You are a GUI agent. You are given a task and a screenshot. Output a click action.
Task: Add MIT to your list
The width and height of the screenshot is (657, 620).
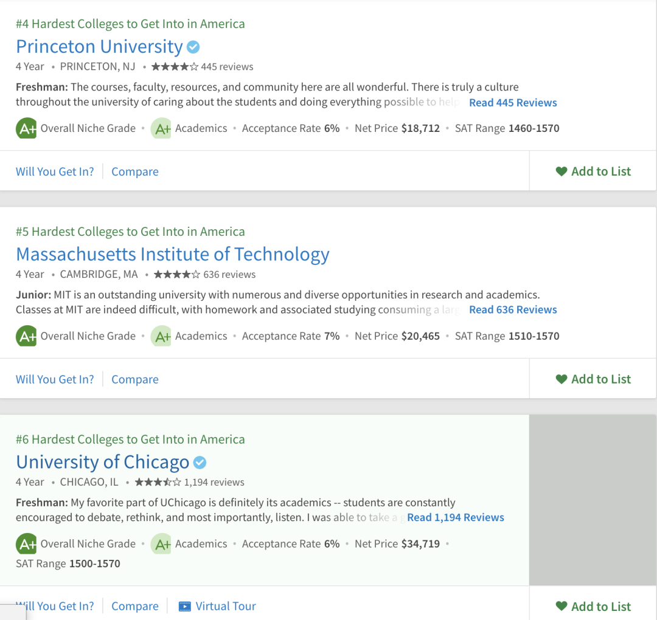point(593,379)
